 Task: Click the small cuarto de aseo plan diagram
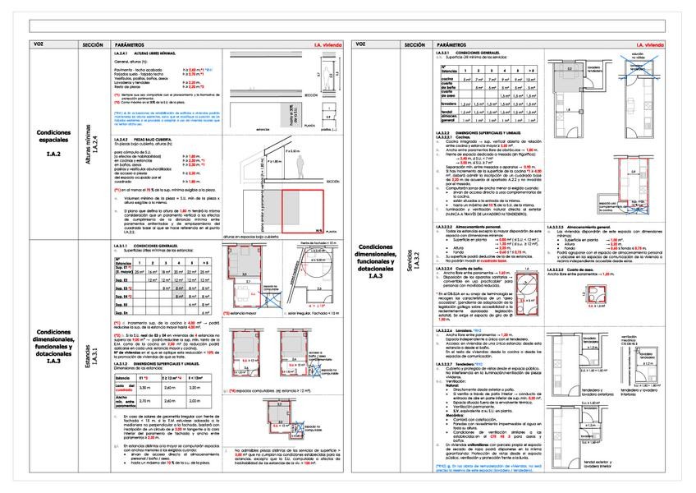(x=596, y=295)
